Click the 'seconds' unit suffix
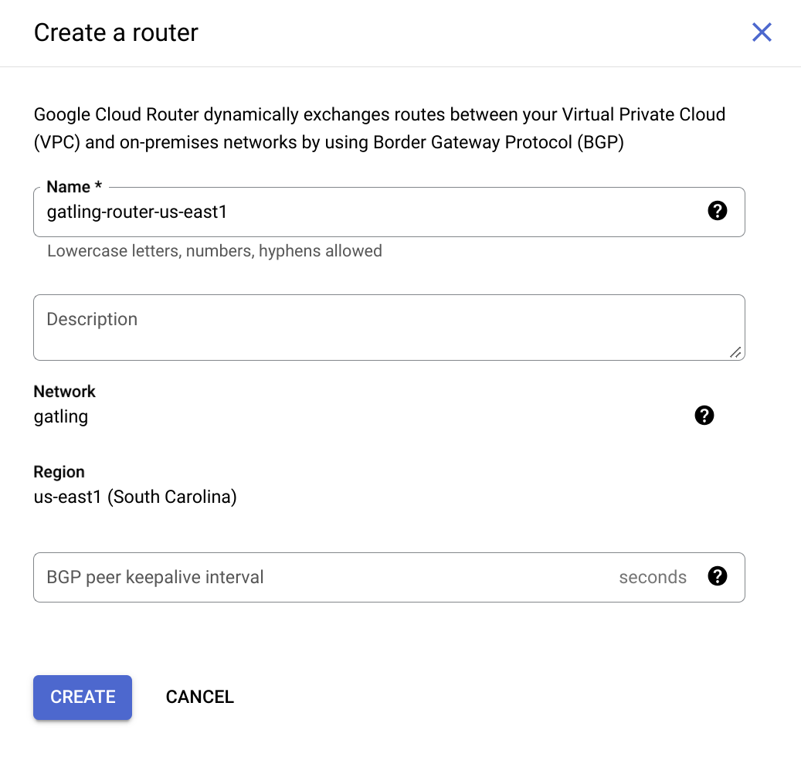Image resolution: width=801 pixels, height=757 pixels. point(653,577)
